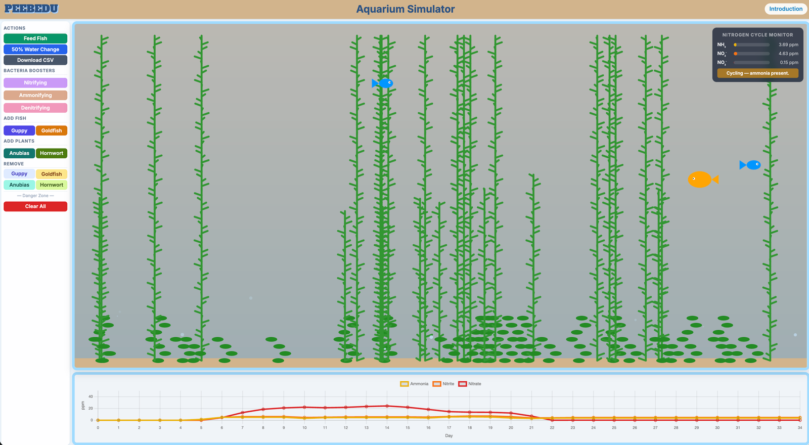Viewport: 809px width, 445px height.
Task: Click the PEEBEDU logo
Action: point(31,9)
